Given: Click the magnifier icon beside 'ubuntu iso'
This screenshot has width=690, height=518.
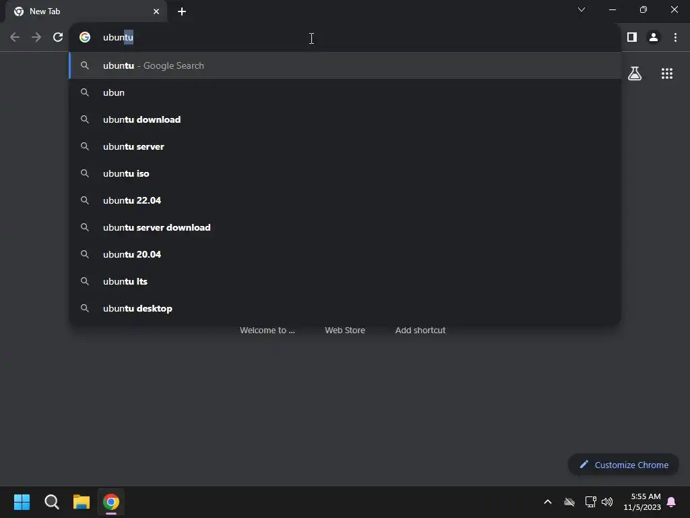Looking at the screenshot, I should pyautogui.click(x=85, y=173).
